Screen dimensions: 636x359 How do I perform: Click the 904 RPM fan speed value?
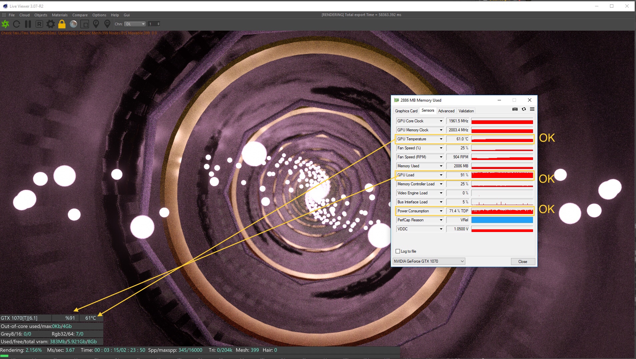pos(458,157)
